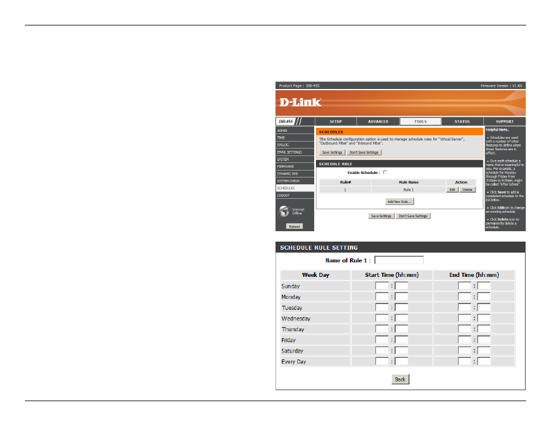
Task: Switch to the ADVANCED tab
Action: 378,121
